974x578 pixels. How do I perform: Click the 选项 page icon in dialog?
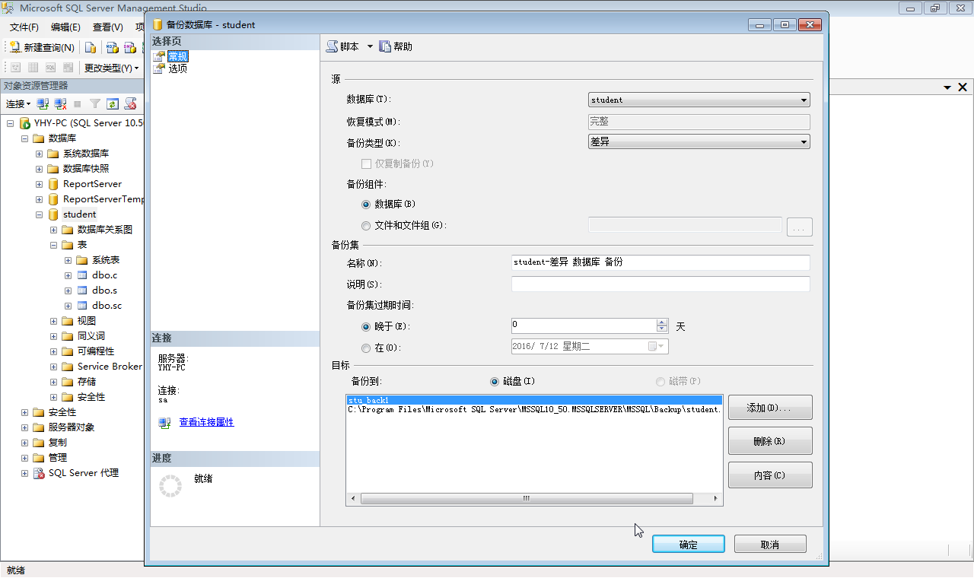pos(159,68)
